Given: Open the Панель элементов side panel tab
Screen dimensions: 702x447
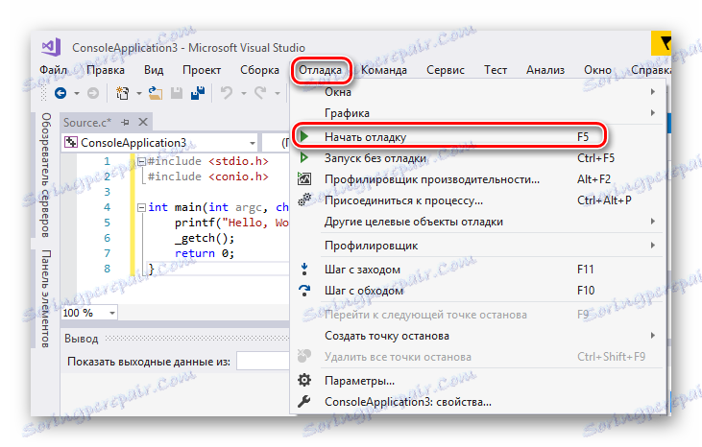Looking at the screenshot, I should [x=45, y=298].
